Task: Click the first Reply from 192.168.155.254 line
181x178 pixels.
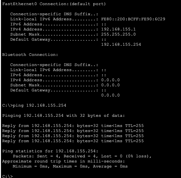Action: pos(73,126)
